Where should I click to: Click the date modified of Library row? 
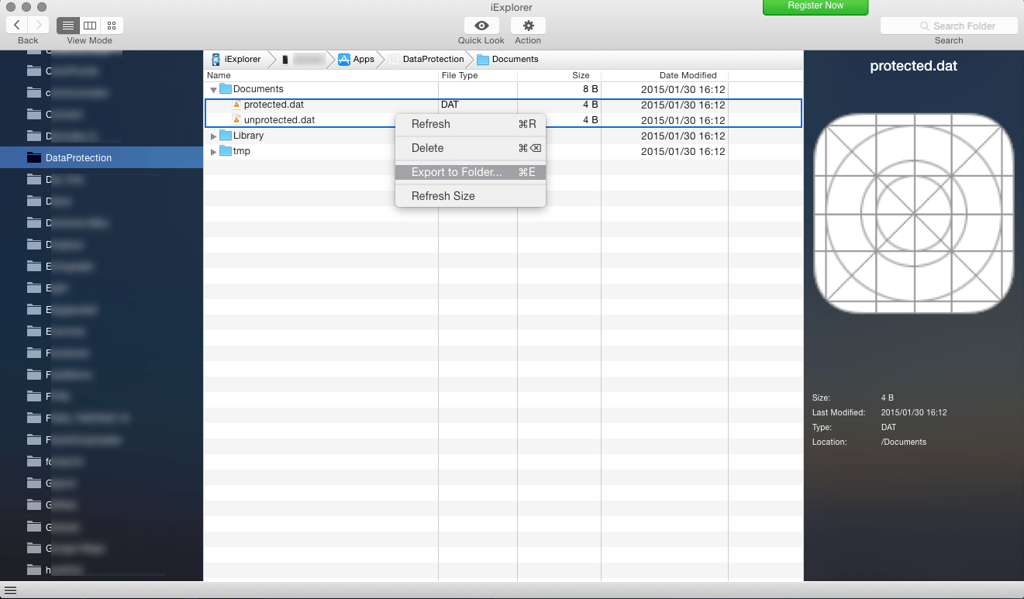[x=683, y=136]
